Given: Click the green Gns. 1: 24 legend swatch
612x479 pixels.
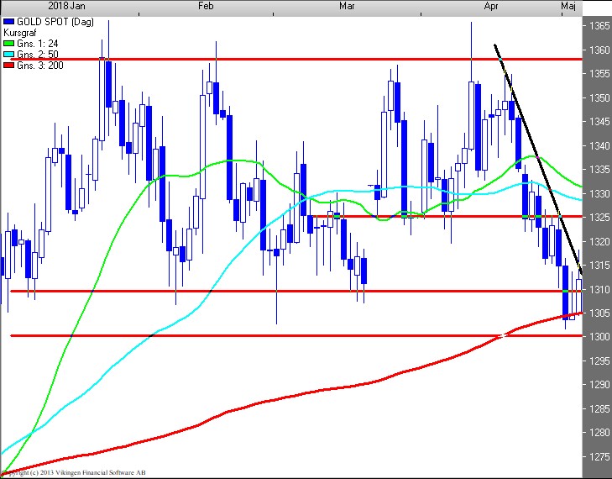Looking at the screenshot, I should tap(9, 43).
